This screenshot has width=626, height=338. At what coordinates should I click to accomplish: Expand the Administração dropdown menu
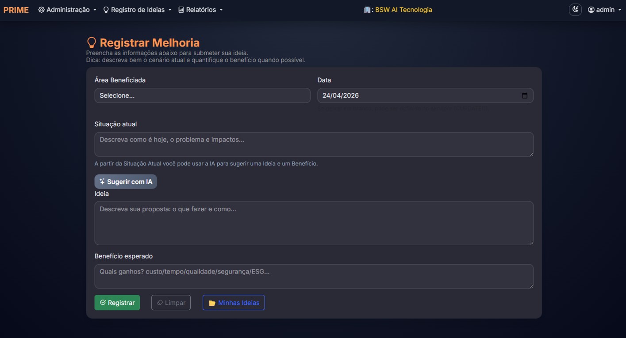(68, 10)
